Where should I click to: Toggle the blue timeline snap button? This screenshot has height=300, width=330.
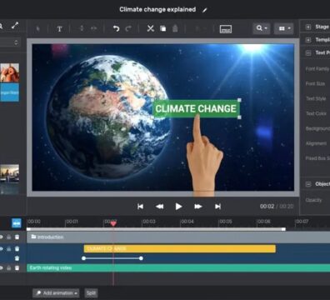tap(17, 223)
